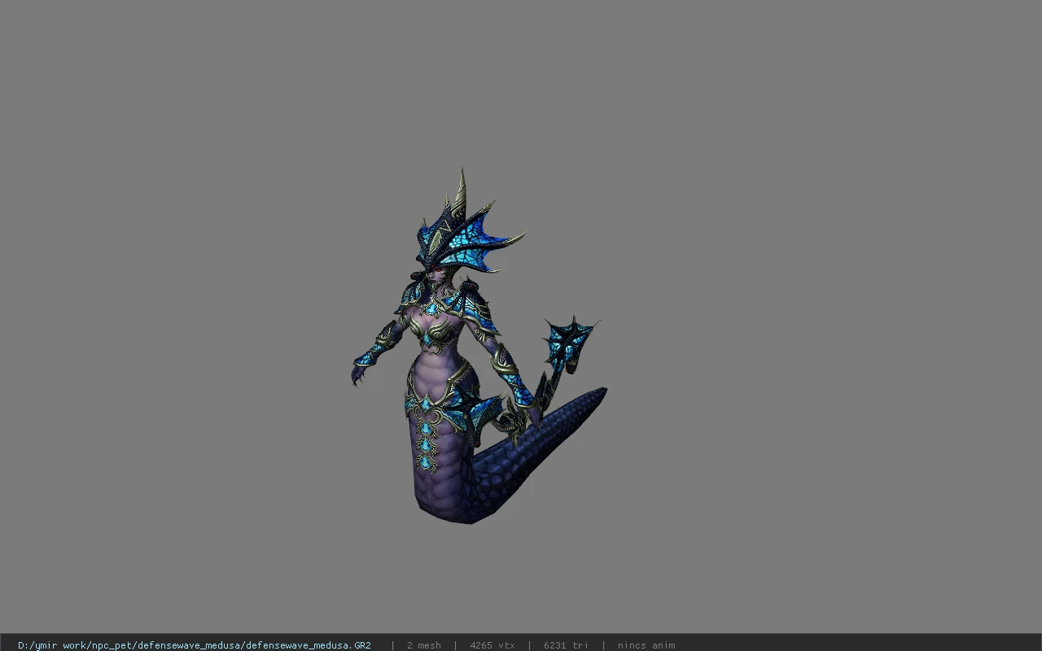Click the "6231 tri" triangle count entry
The width and height of the screenshot is (1042, 651).
point(566,645)
